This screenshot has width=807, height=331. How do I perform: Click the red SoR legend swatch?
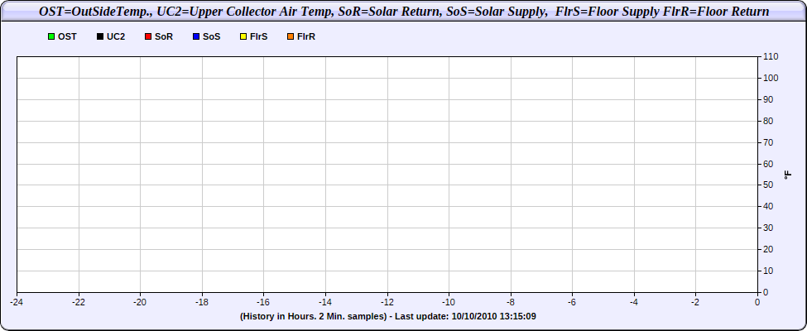point(147,37)
